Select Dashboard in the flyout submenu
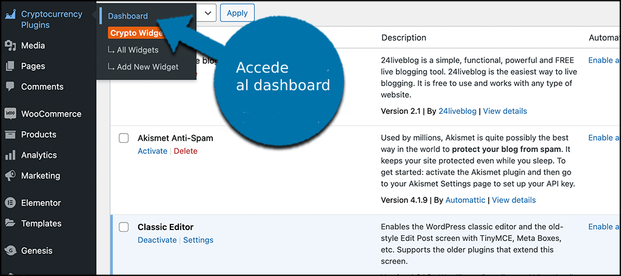 [x=127, y=16]
